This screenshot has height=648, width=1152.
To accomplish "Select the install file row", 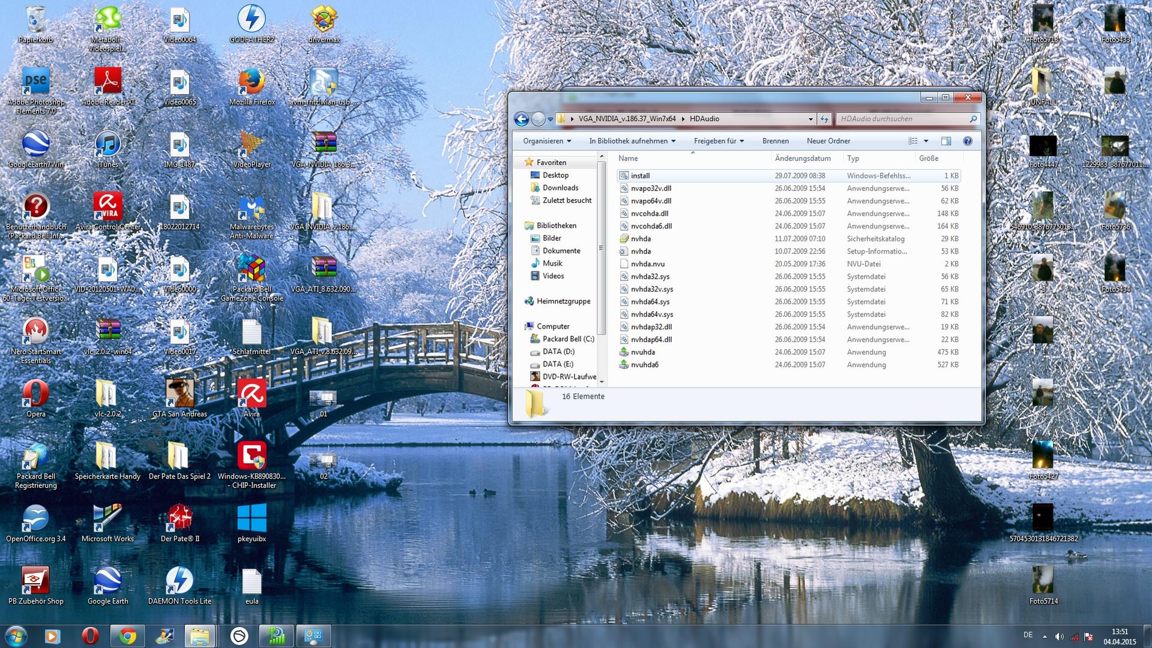I will click(788, 176).
